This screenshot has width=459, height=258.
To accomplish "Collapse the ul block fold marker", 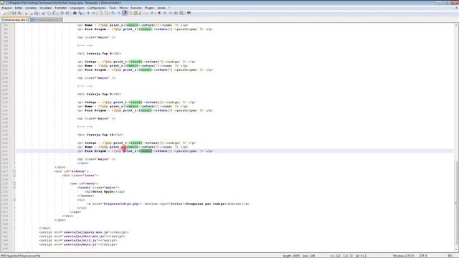I will [14, 200].
